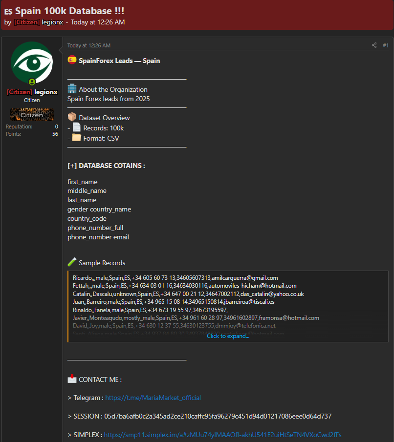The height and width of the screenshot is (442, 394).
Task: Click the sample record starting with Juan
Action: coord(174,302)
